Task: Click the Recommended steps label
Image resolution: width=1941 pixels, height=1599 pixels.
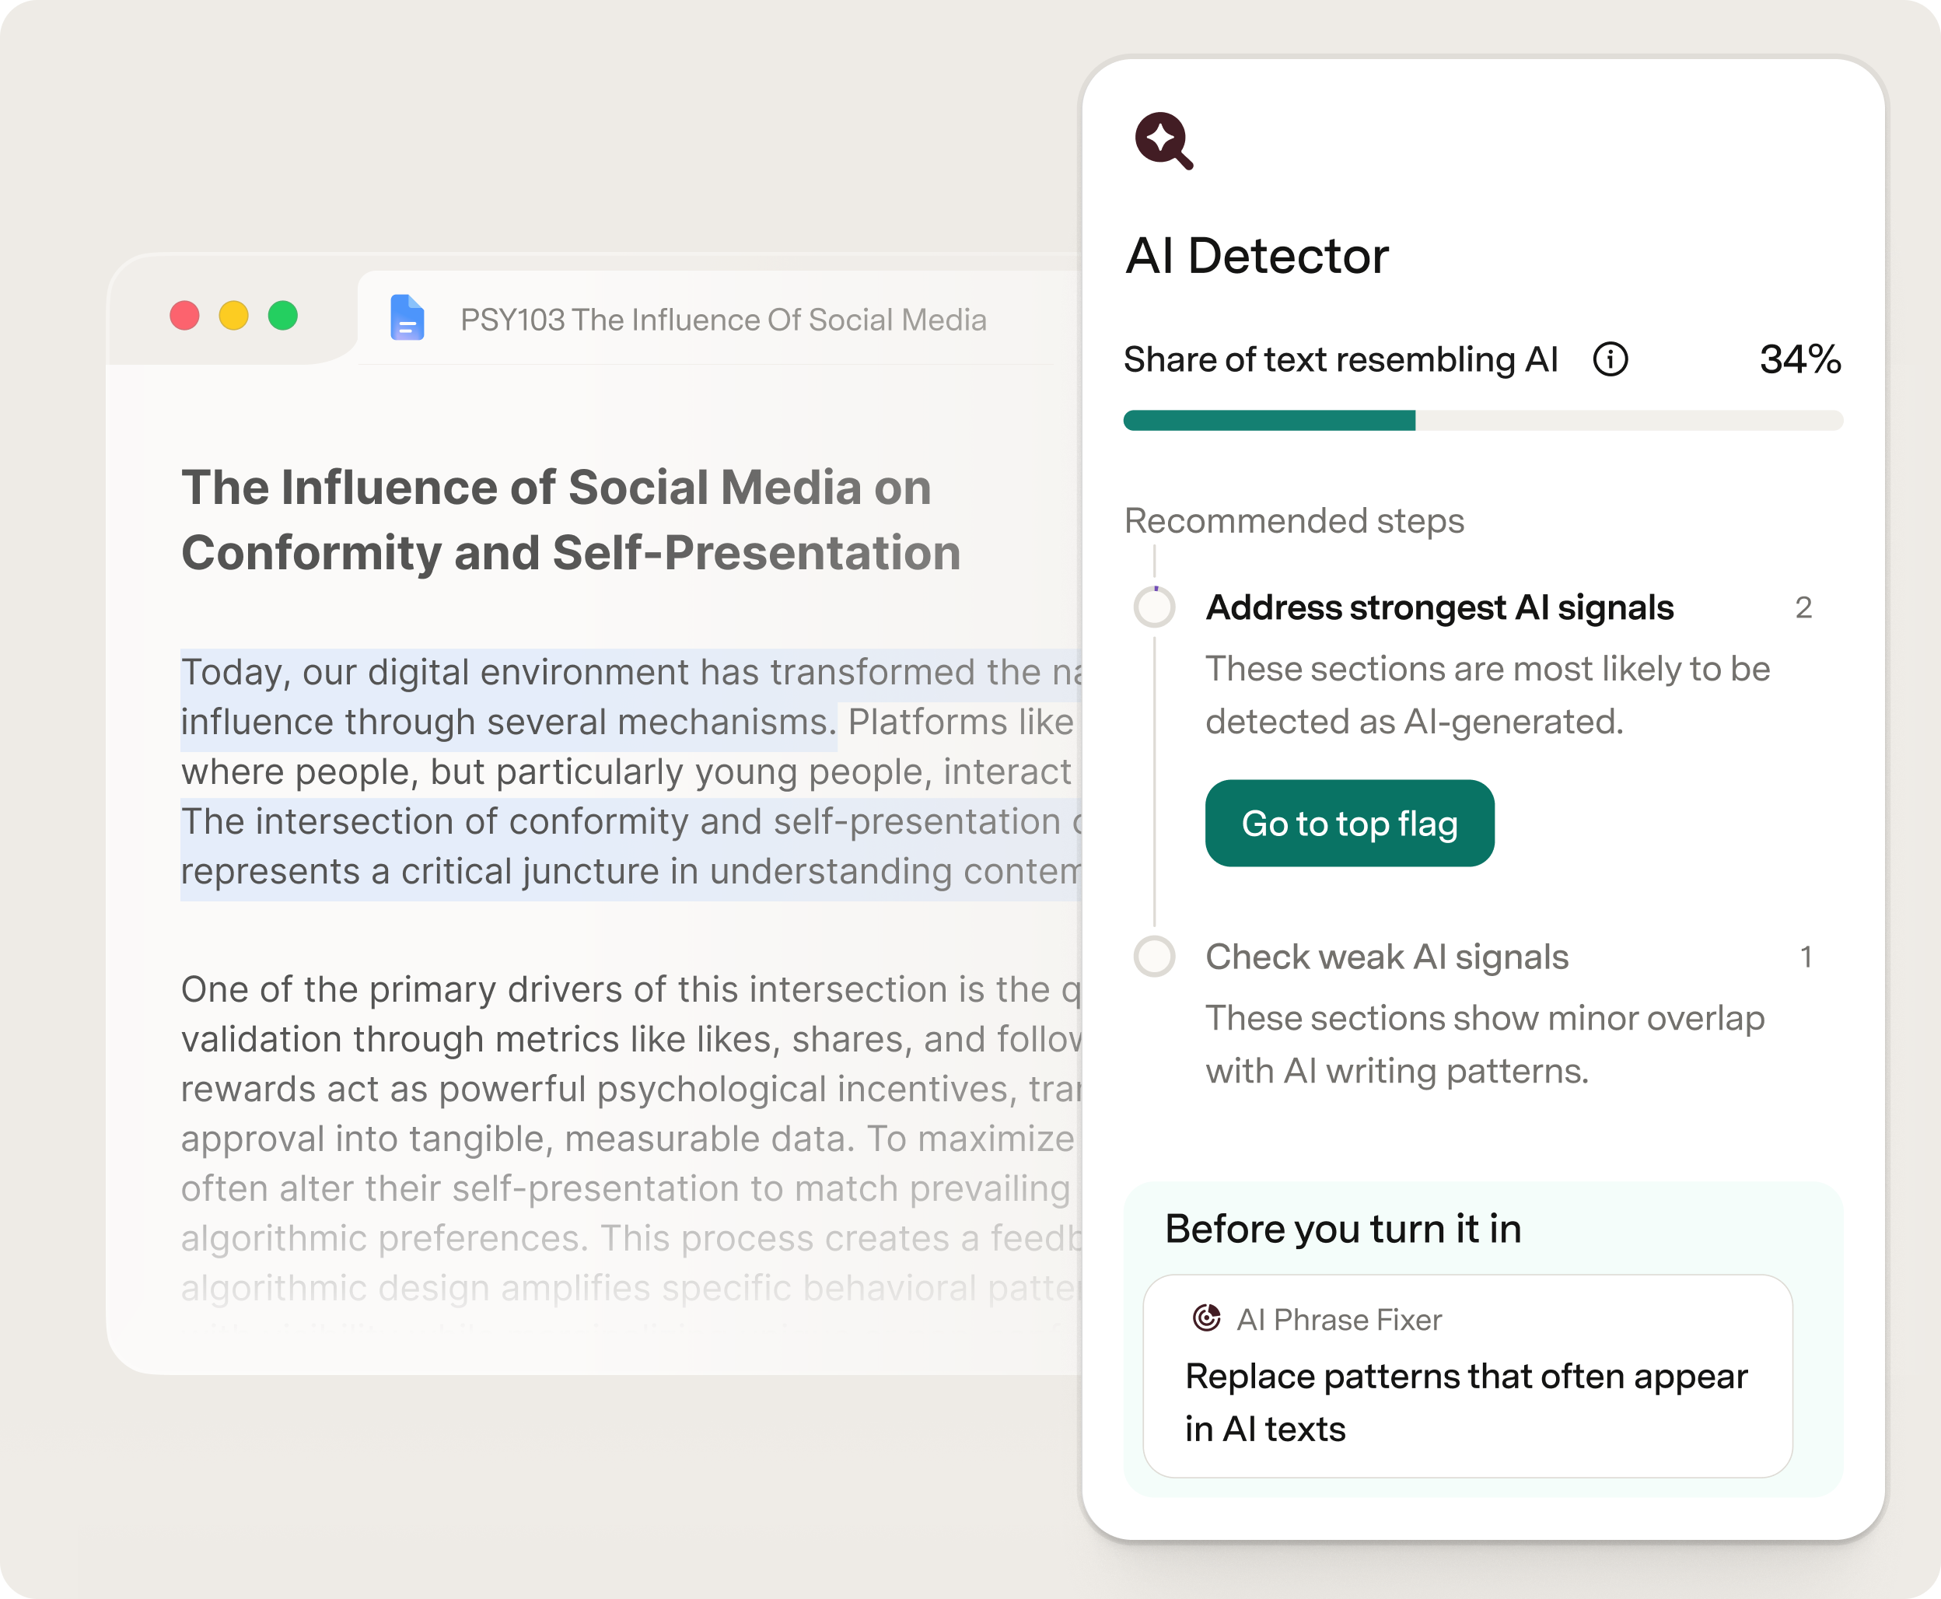Action: pos(1294,521)
